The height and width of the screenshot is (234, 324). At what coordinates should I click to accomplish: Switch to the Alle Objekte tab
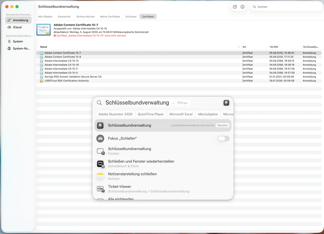45,17
